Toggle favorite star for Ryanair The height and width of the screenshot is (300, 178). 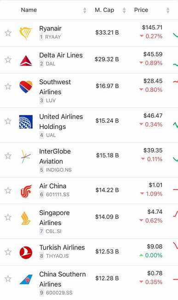click(x=8, y=33)
